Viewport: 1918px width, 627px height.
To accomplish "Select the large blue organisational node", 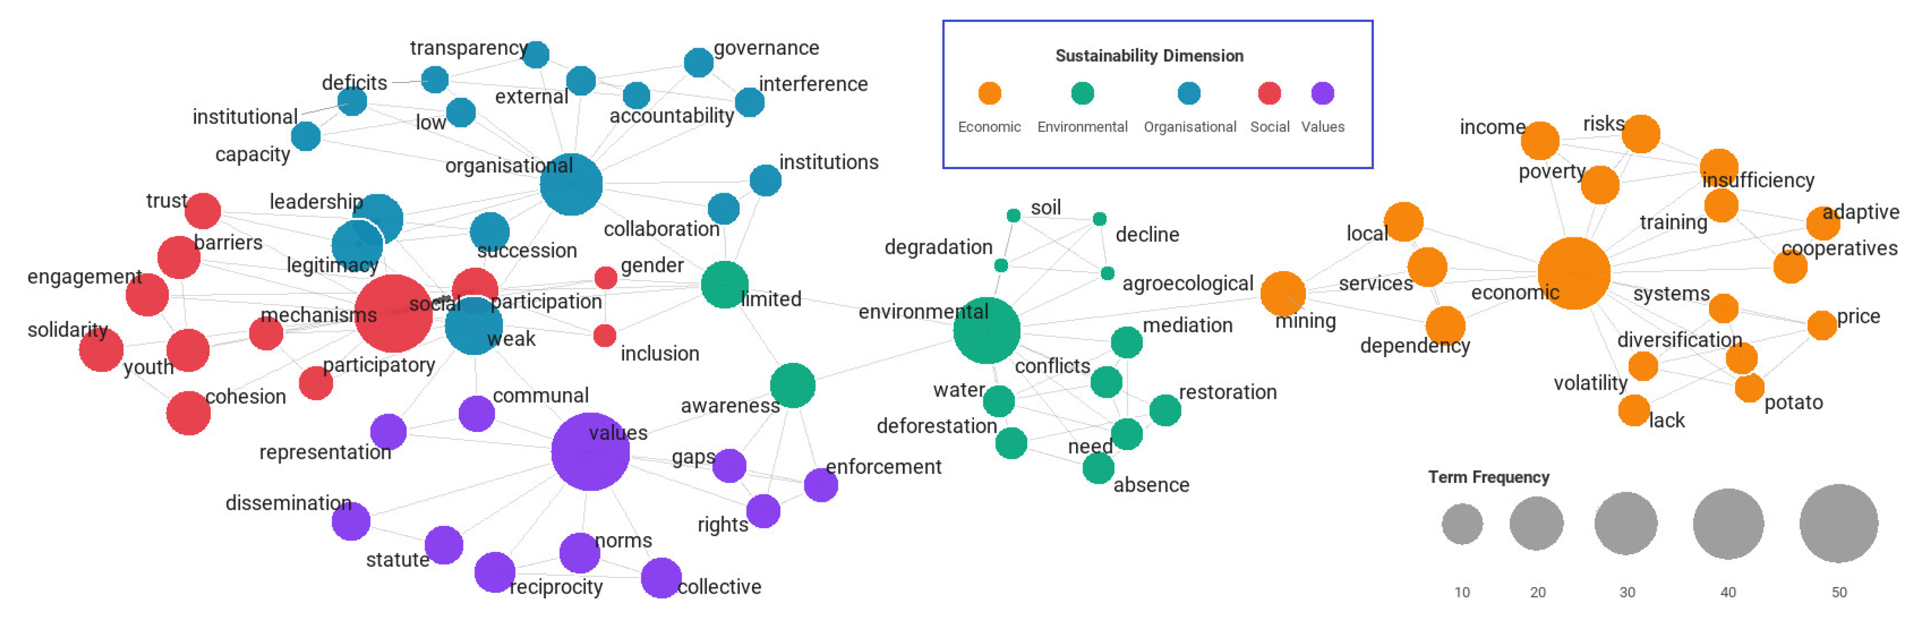I will 571,184.
